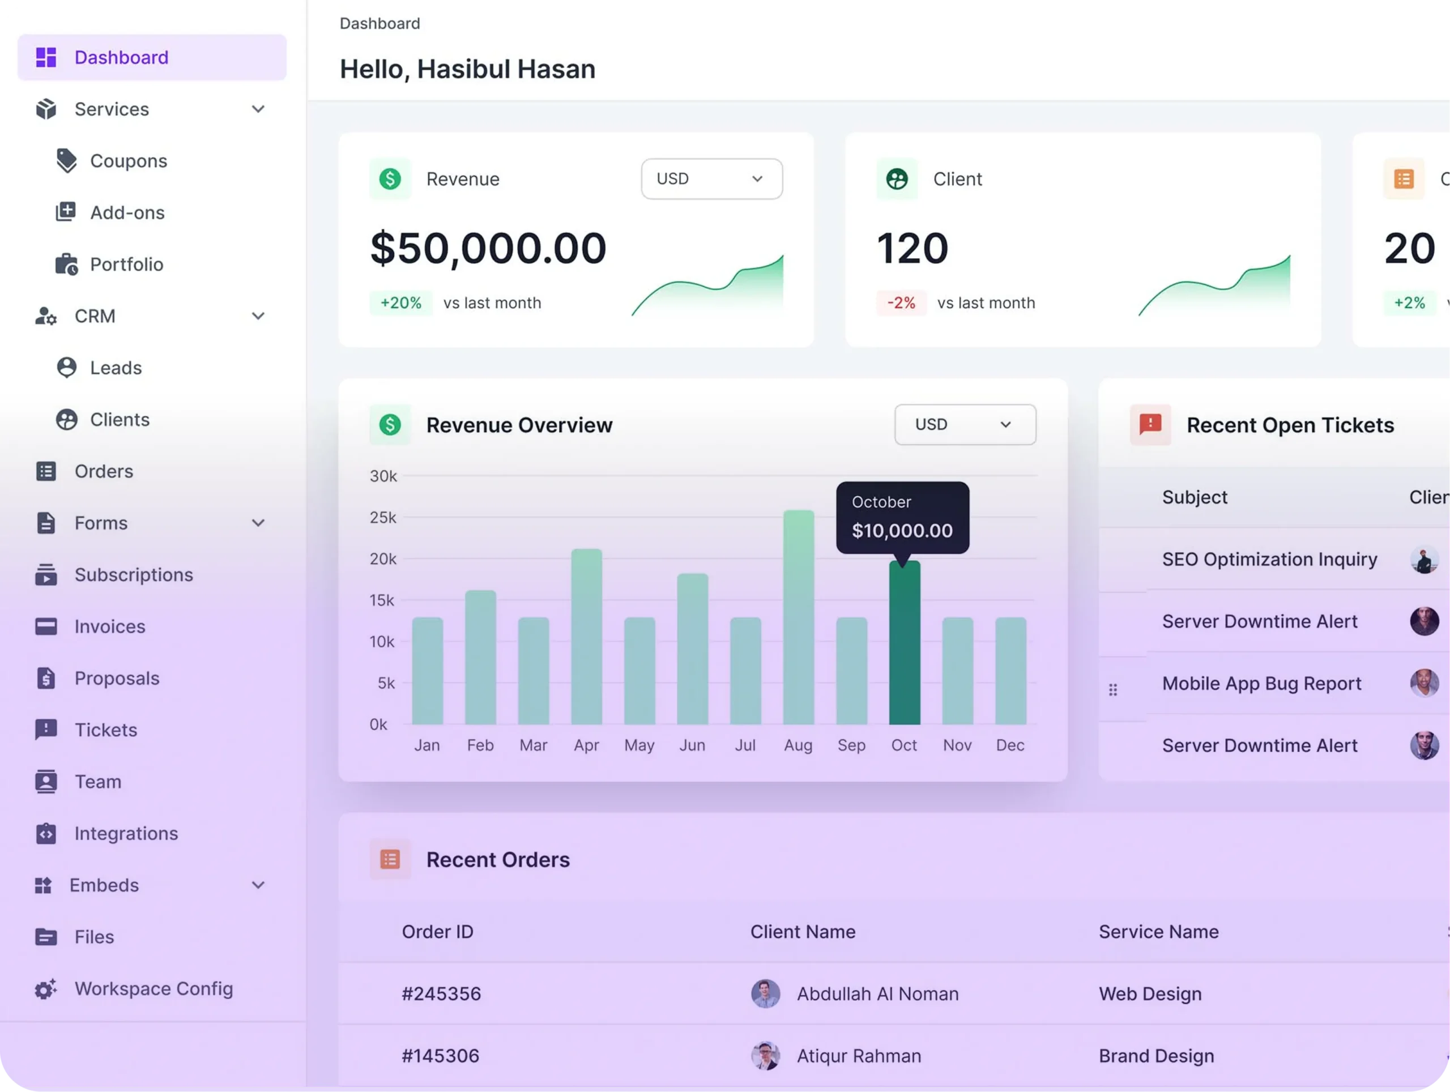Open the Revenue card USD currency dropdown
The width and height of the screenshot is (1450, 1092).
711,179
